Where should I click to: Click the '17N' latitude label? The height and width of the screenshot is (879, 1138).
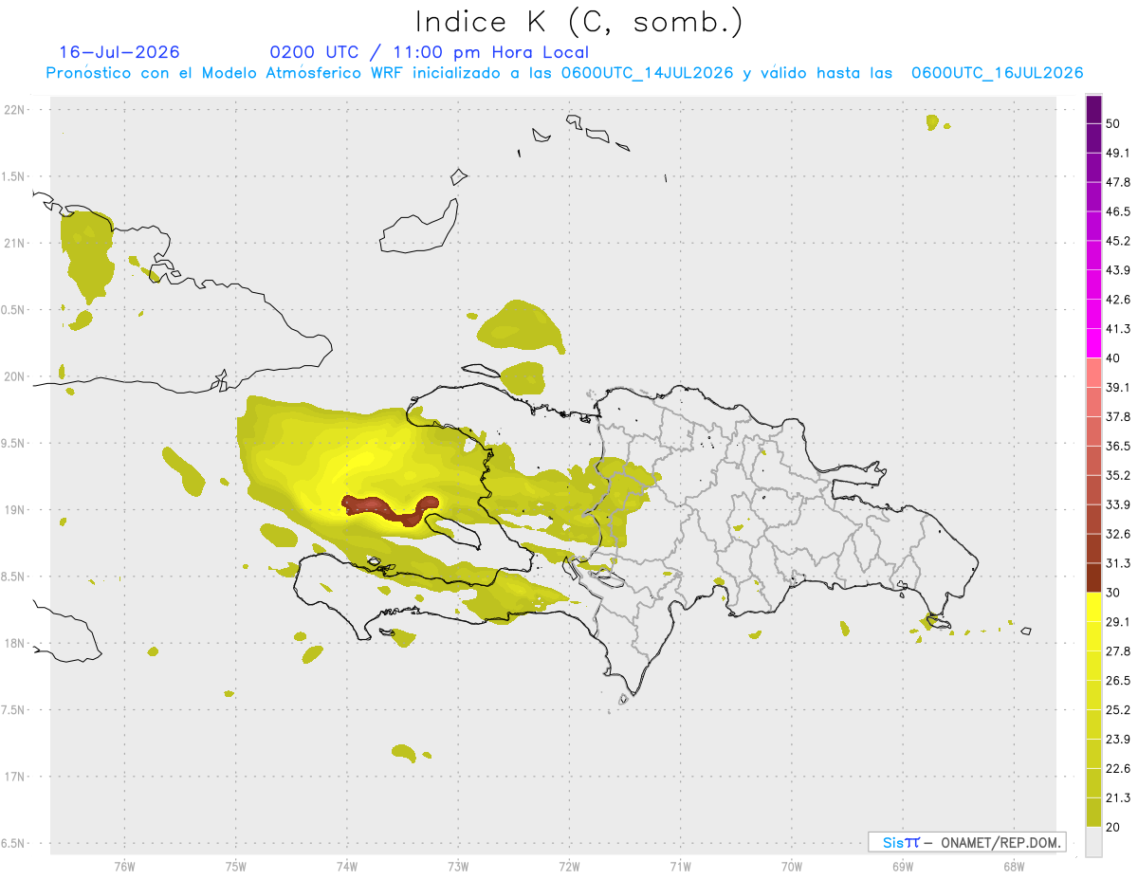click(x=15, y=777)
